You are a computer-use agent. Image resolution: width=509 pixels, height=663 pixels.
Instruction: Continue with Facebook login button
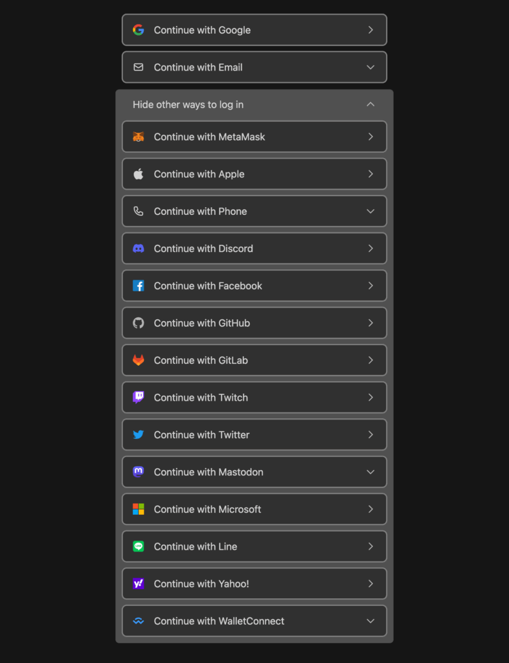tap(254, 286)
